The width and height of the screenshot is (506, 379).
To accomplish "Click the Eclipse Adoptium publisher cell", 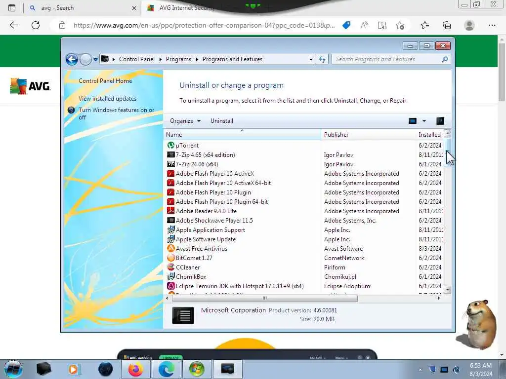I will click(347, 286).
